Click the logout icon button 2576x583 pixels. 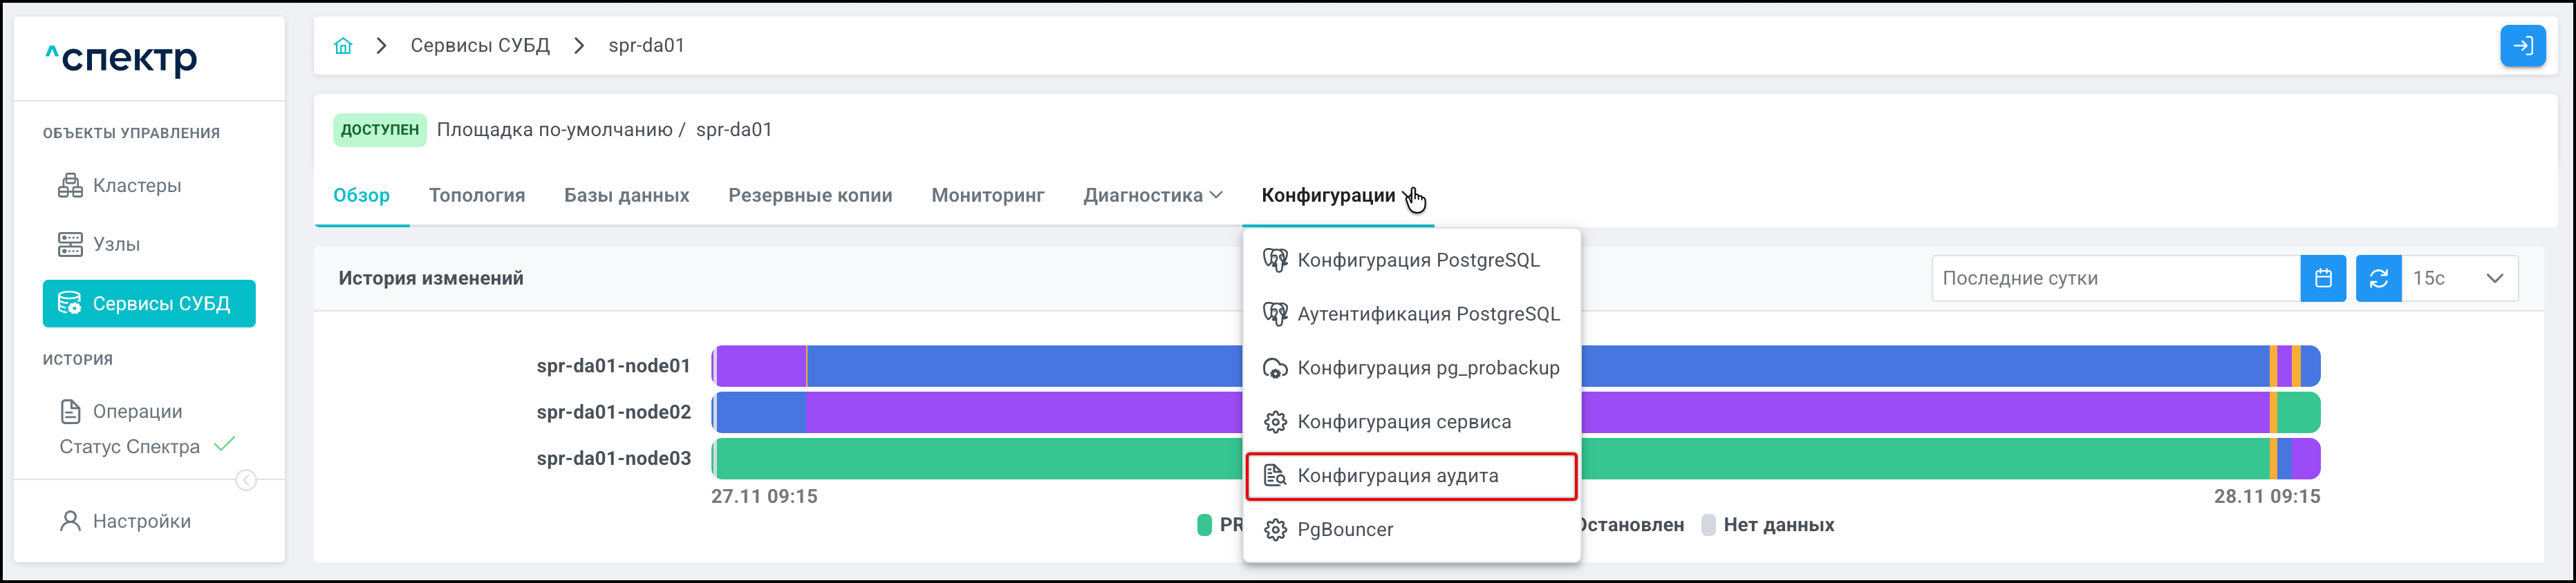point(2522,46)
